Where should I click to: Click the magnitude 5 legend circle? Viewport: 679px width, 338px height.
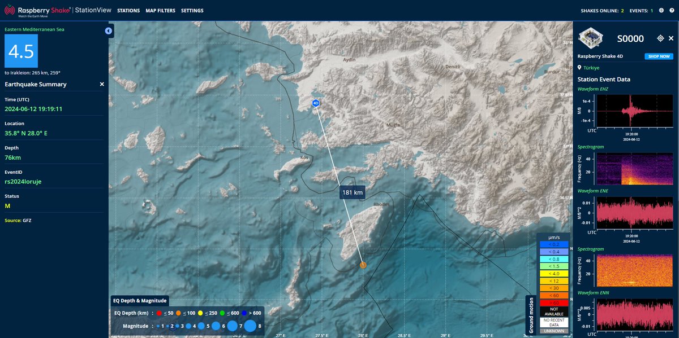coord(202,326)
